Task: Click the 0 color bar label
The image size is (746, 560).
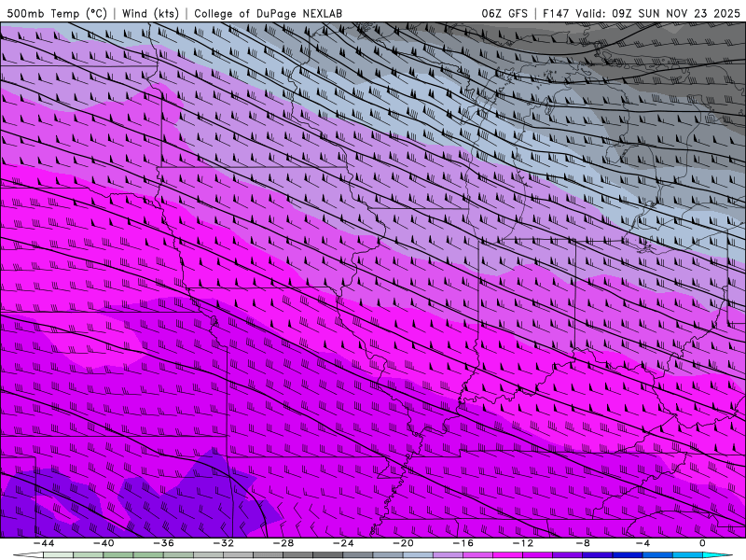Action: (703, 543)
